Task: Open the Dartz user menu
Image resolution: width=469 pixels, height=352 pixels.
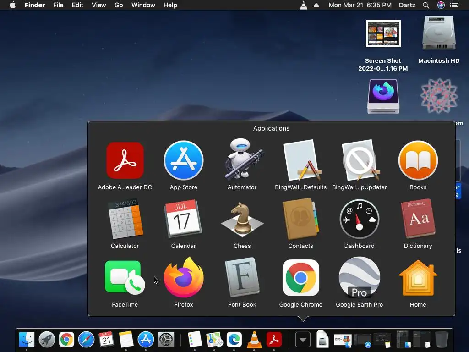Action: (407, 5)
